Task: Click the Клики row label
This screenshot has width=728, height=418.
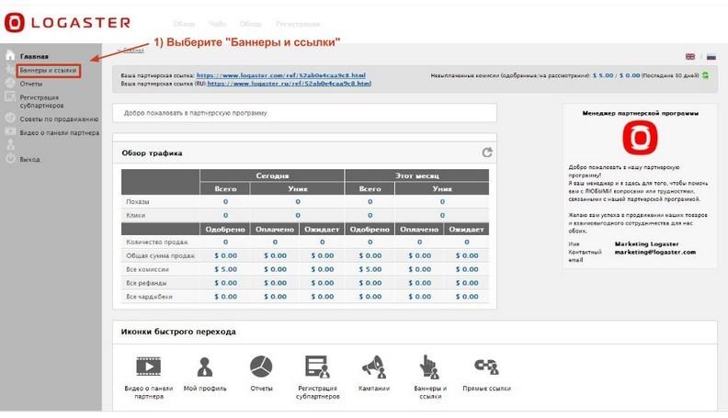Action: coord(135,215)
